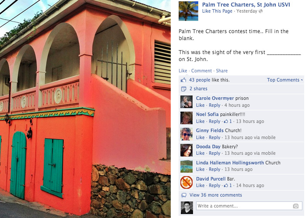Screen dimensions: 305x218
Task: Click the camera icon in comment box
Action: [x=296, y=206]
